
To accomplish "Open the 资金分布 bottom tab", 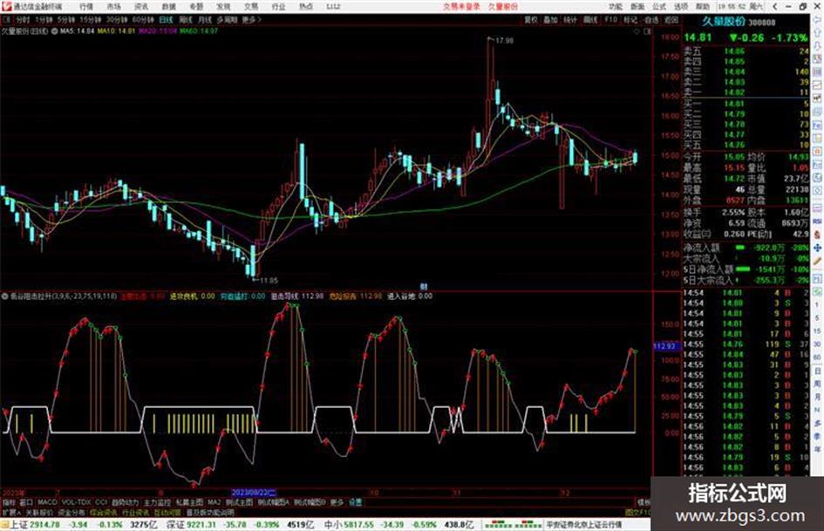I will (72, 513).
